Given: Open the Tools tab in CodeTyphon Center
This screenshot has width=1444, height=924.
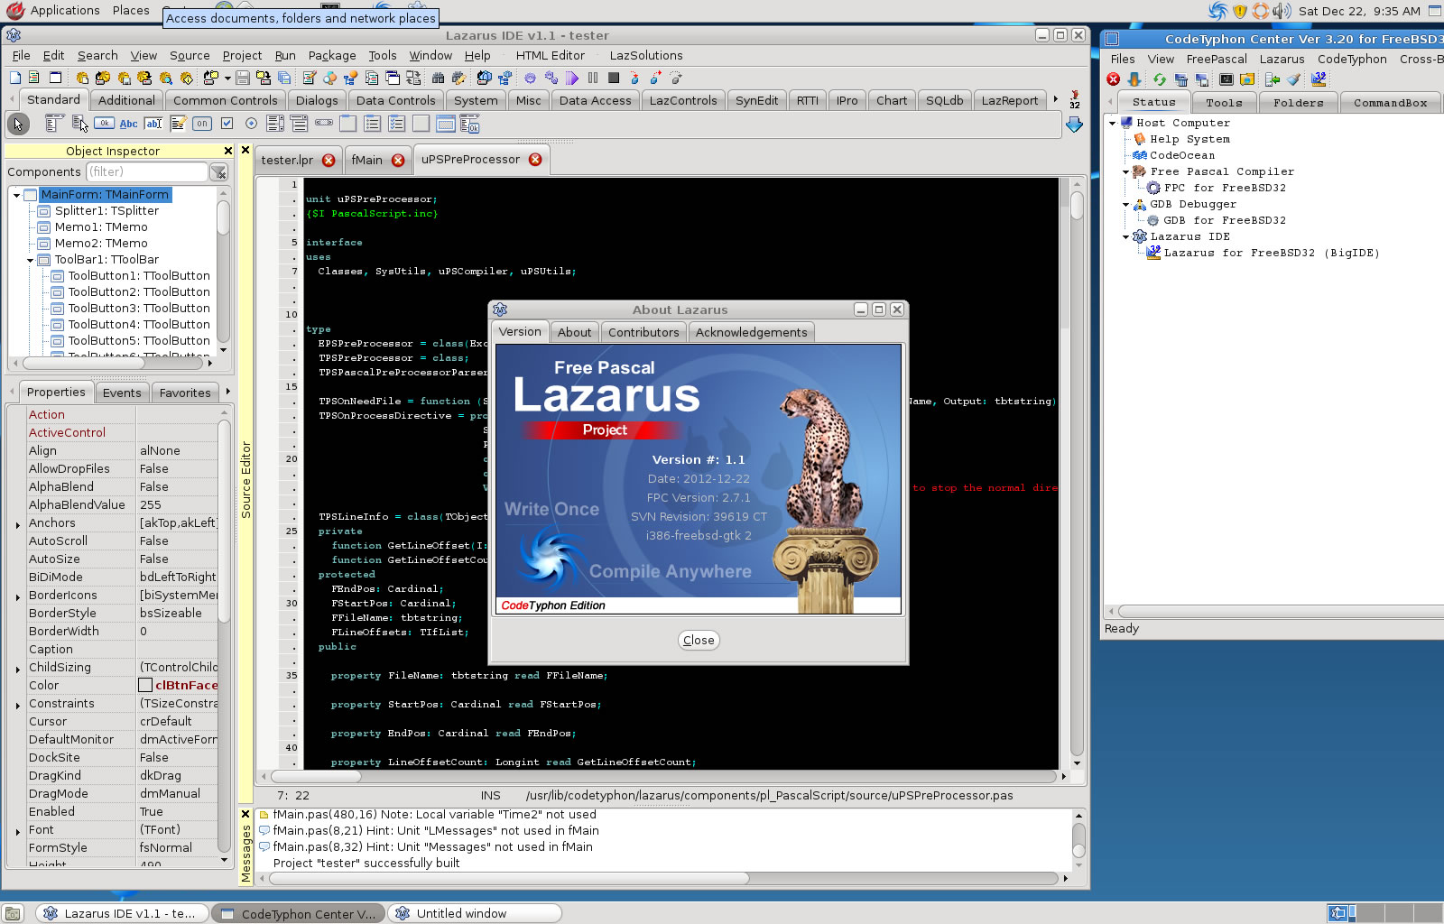Looking at the screenshot, I should point(1224,102).
